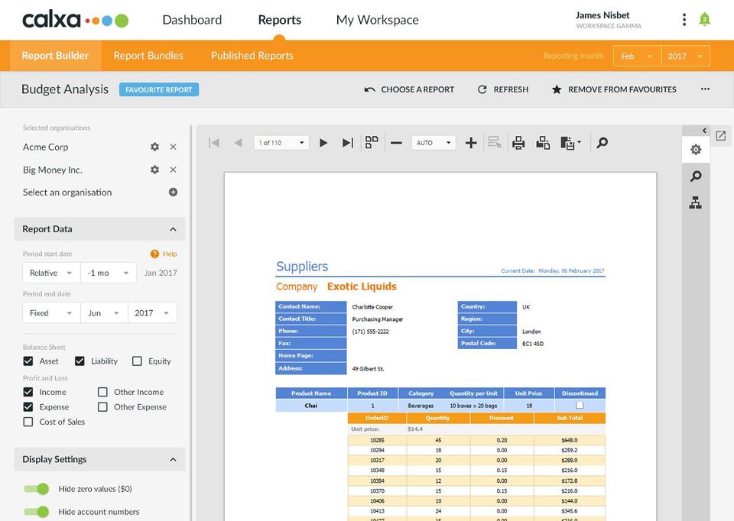Open reporting year 2017 dropdown

coord(686,56)
